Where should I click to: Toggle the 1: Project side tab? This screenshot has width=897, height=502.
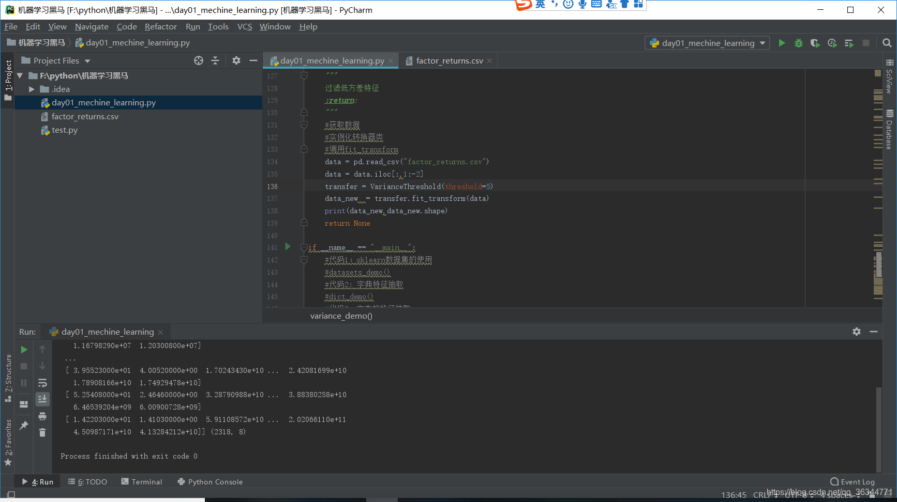coord(8,80)
